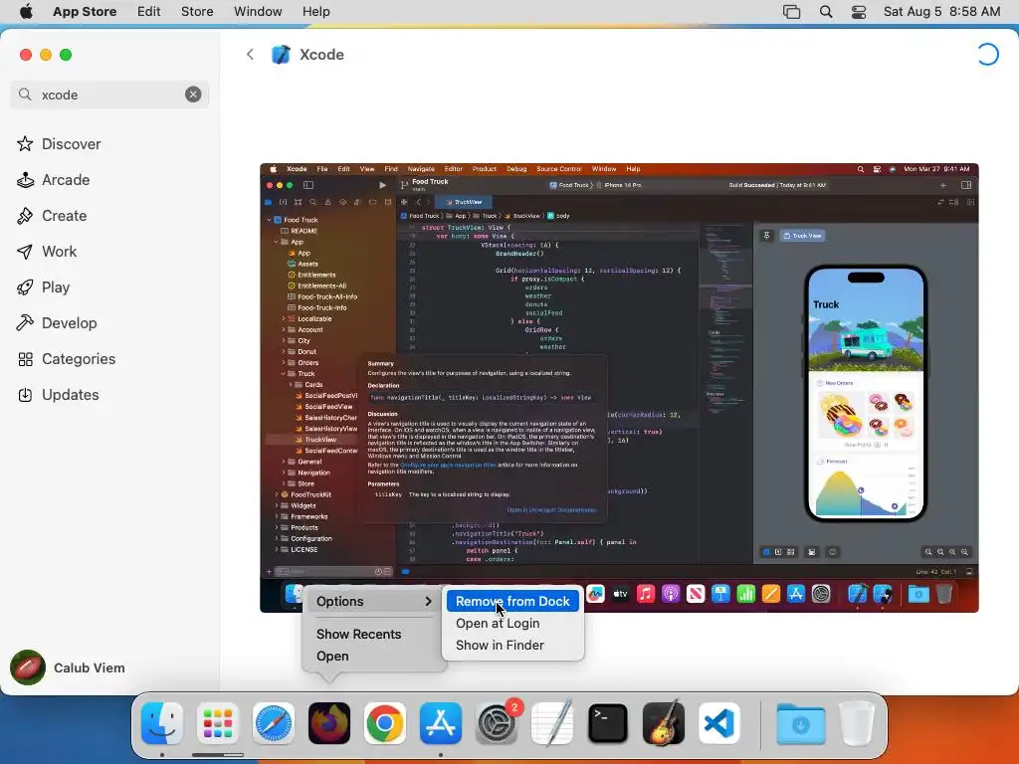Choose Show Recents in context menu
This screenshot has width=1019, height=764.
[x=358, y=634]
